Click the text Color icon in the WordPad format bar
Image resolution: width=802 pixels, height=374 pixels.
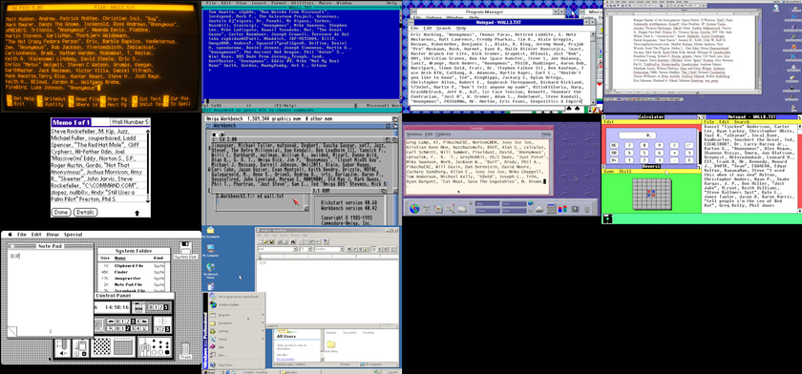367,249
